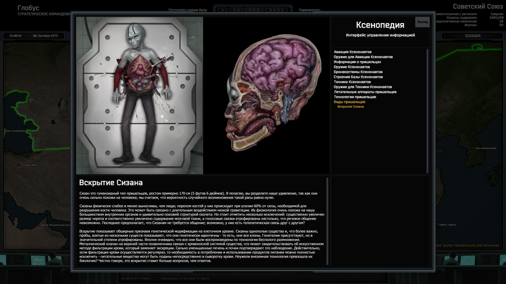Set quadruple-arrow time speed on Geoscape

pos(276,10)
